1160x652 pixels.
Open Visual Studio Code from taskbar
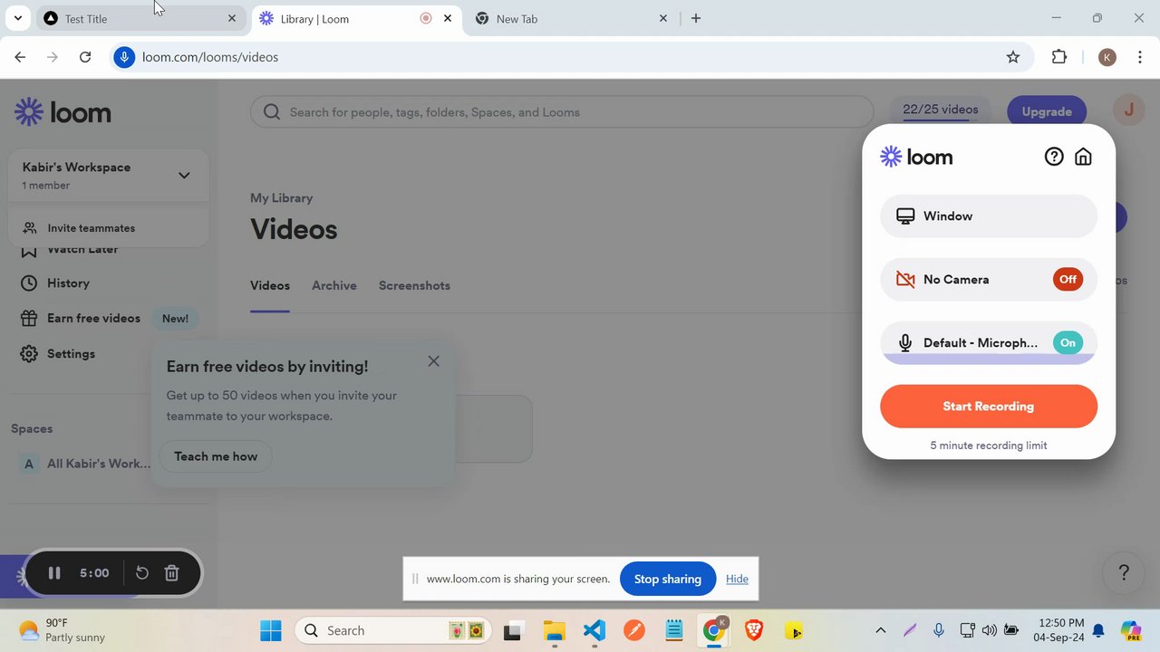(594, 630)
